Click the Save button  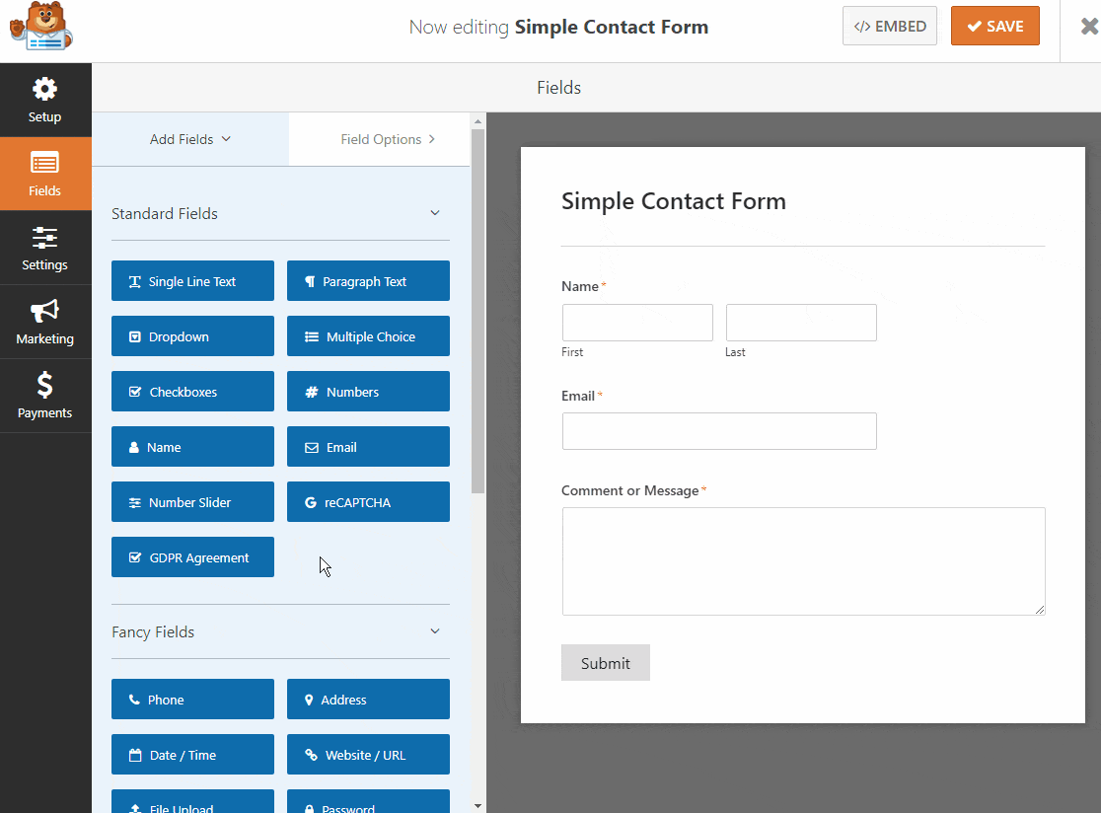point(995,26)
